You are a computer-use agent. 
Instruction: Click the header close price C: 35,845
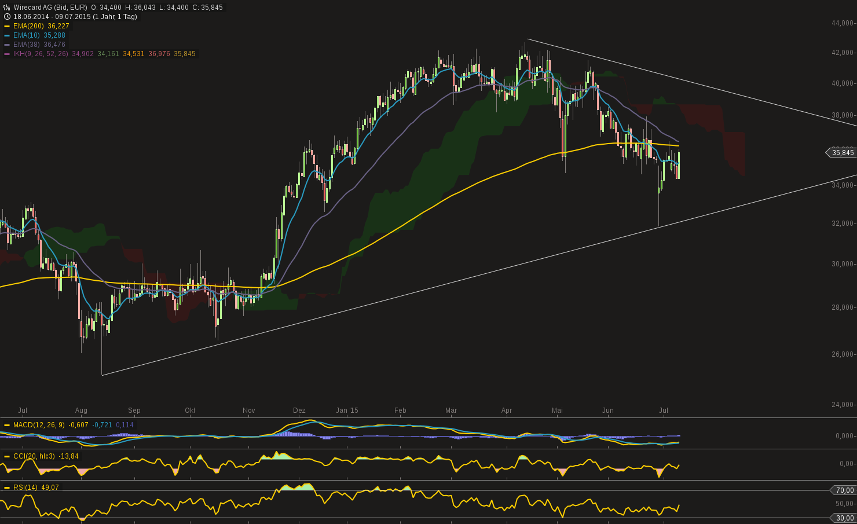(207, 8)
